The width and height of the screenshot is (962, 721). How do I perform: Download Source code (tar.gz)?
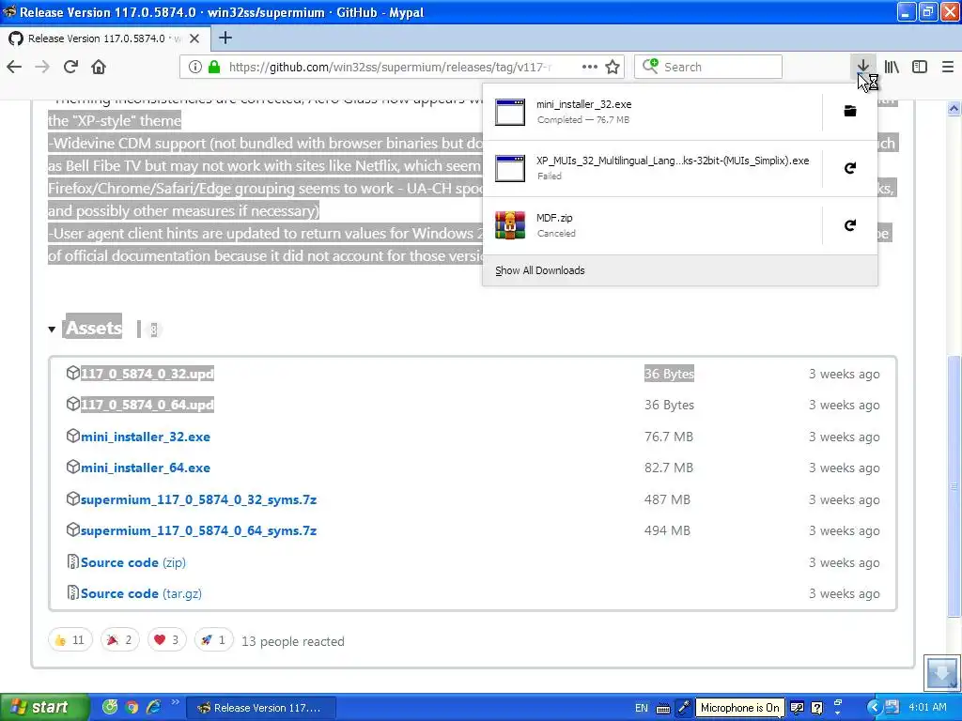coord(141,593)
